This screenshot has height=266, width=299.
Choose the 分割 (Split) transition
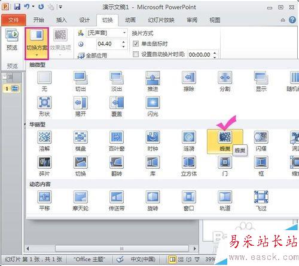[225, 82]
